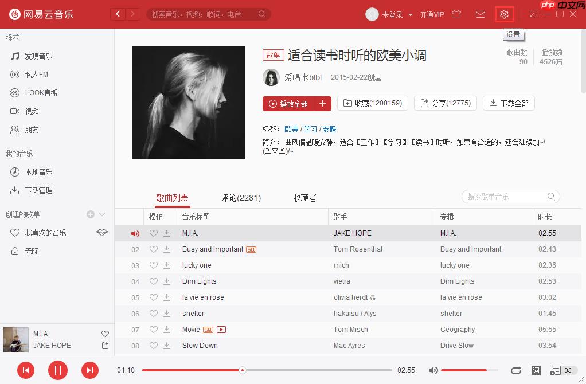Open 下载全部 to download the playlist
The height and width of the screenshot is (384, 586).
[x=509, y=104]
